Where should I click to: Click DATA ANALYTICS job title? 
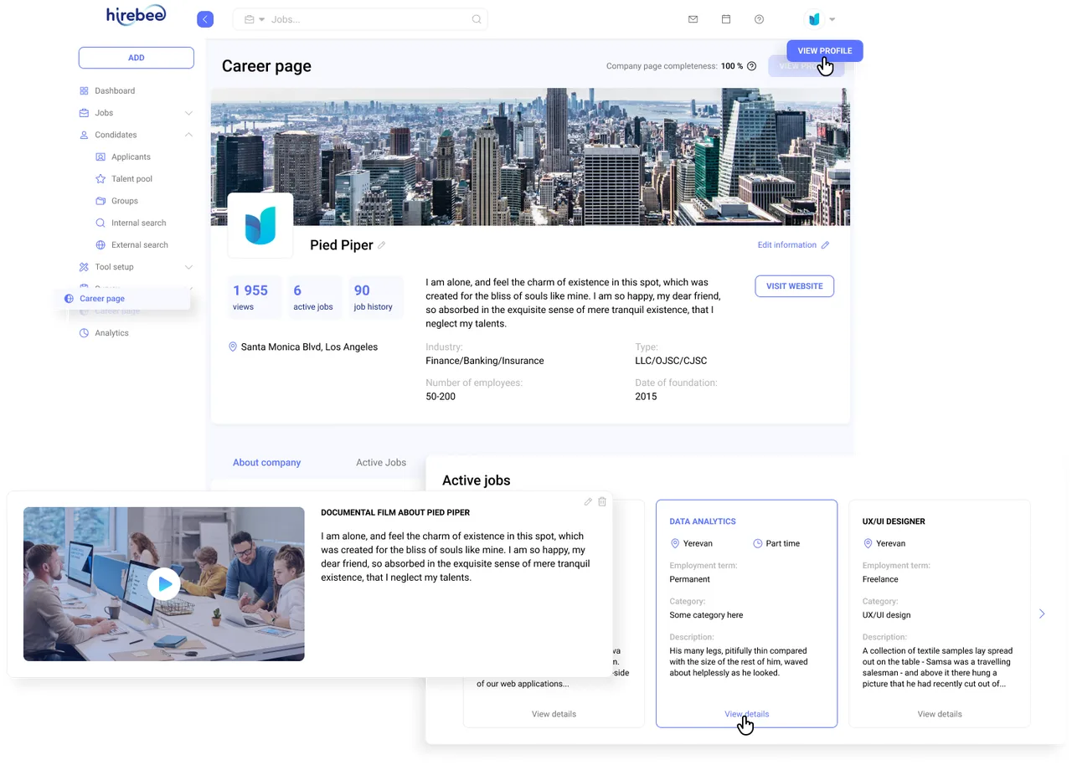tap(703, 521)
